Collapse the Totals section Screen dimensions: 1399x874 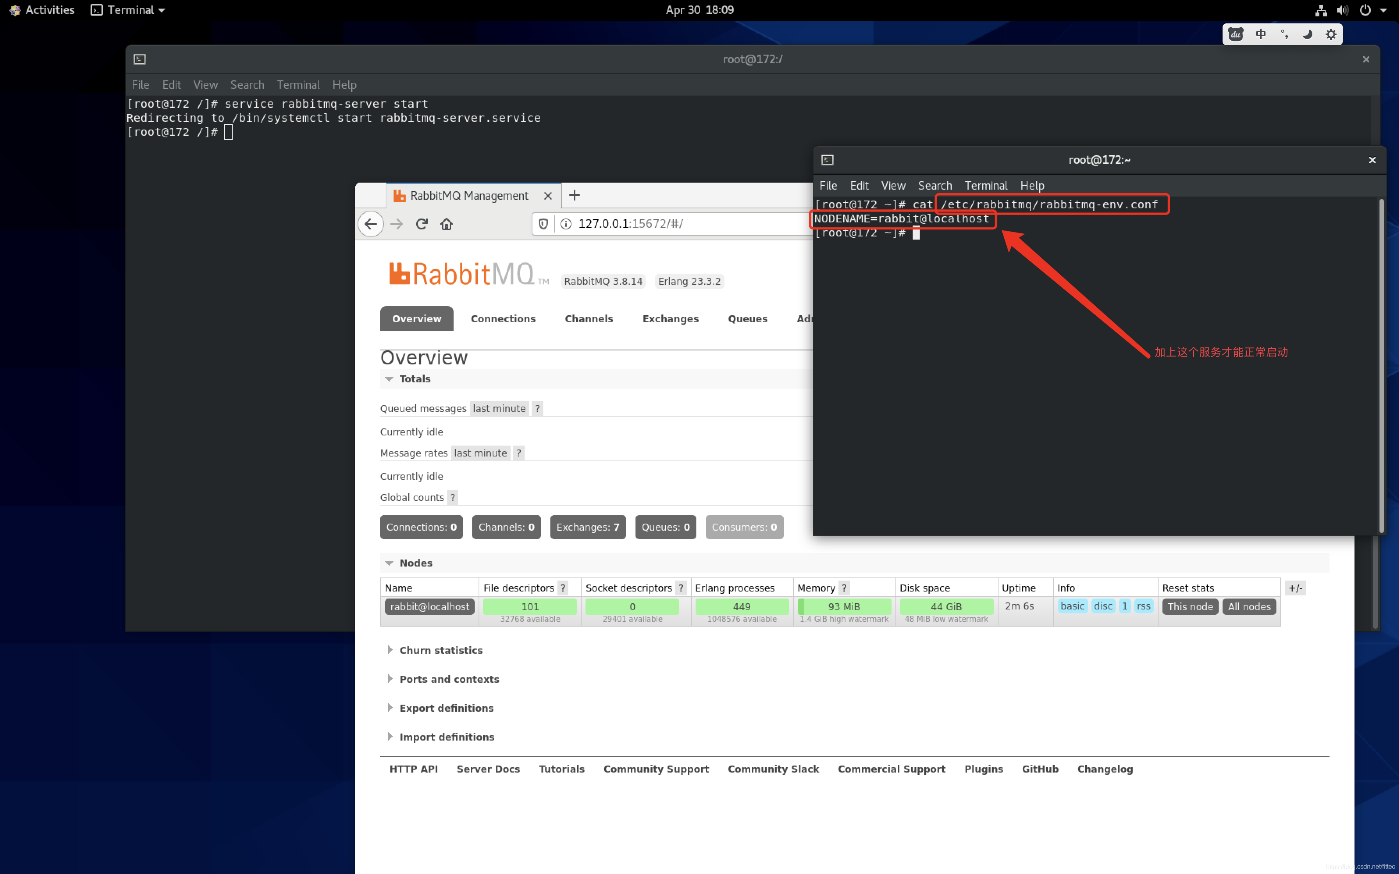pyautogui.click(x=415, y=378)
